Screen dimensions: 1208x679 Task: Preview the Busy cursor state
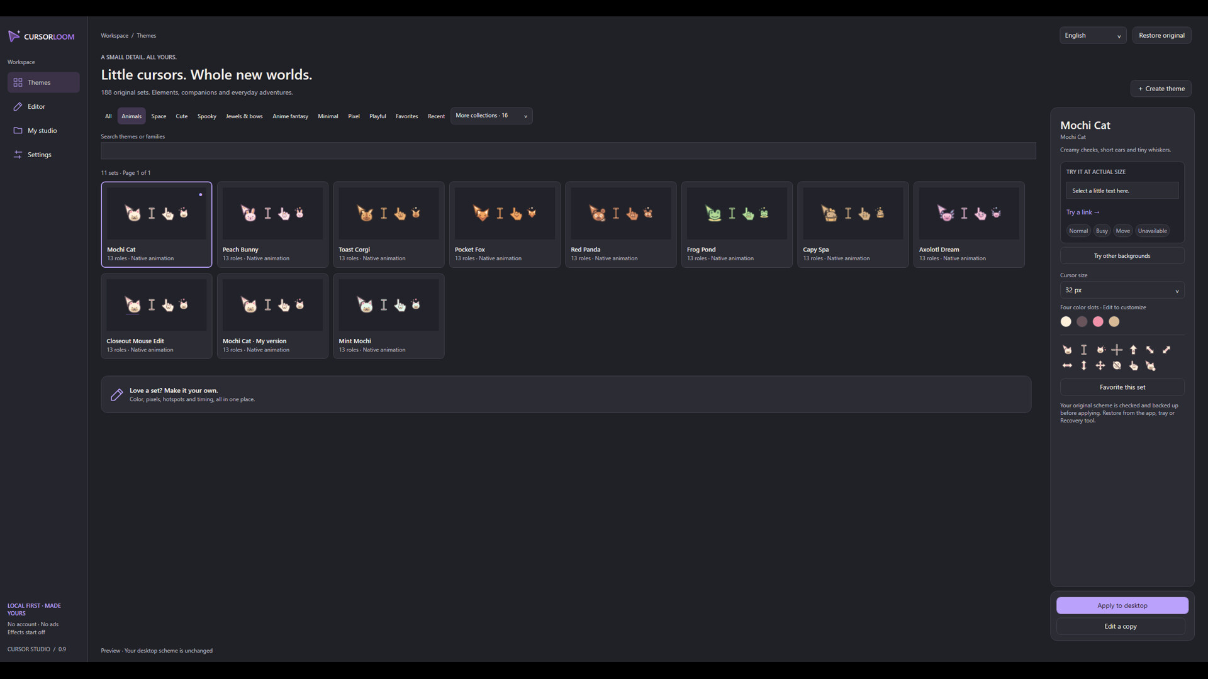1102,231
